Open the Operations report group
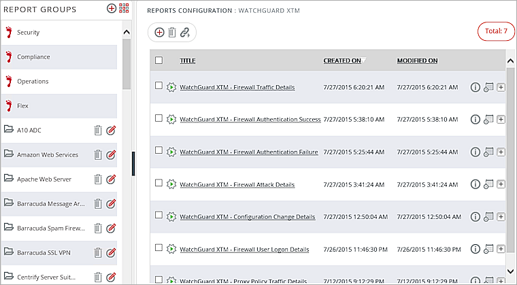Viewport: 517px width, 285px height. click(x=33, y=82)
